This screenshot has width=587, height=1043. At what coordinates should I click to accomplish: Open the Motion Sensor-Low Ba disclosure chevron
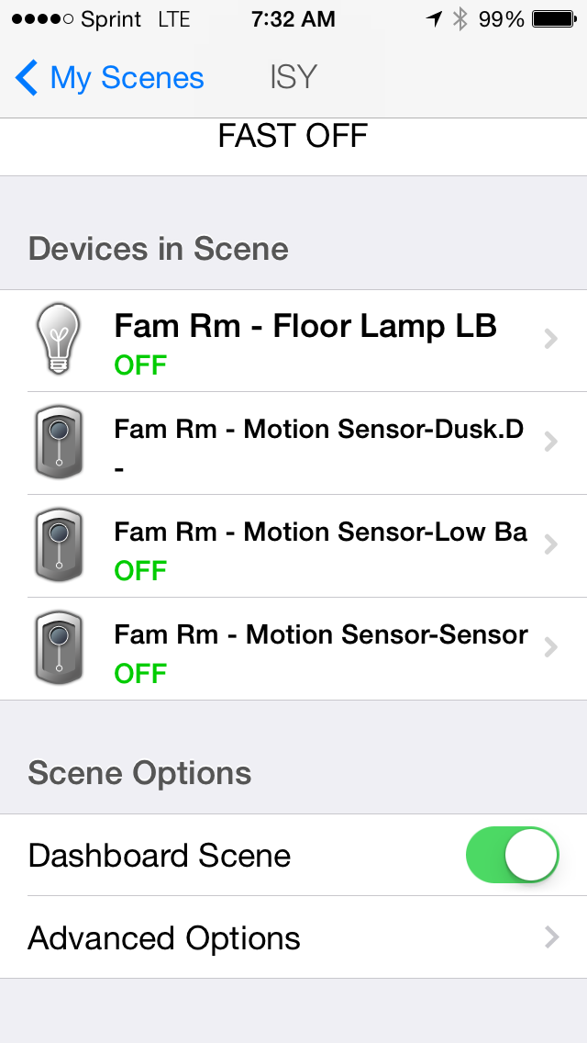pos(550,545)
